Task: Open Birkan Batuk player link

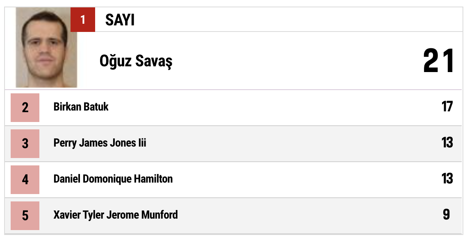Action: (81, 107)
